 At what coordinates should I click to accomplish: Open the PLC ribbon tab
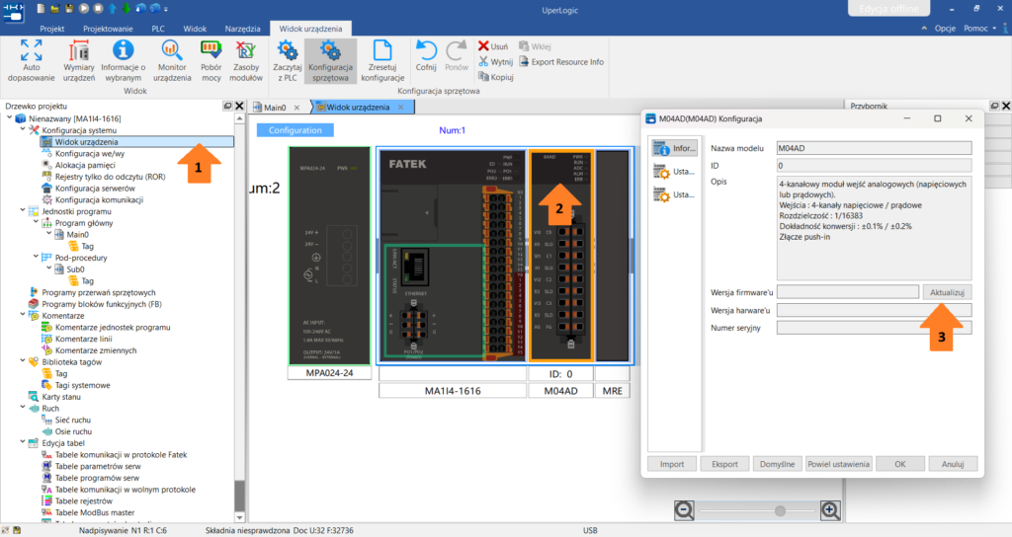(157, 29)
